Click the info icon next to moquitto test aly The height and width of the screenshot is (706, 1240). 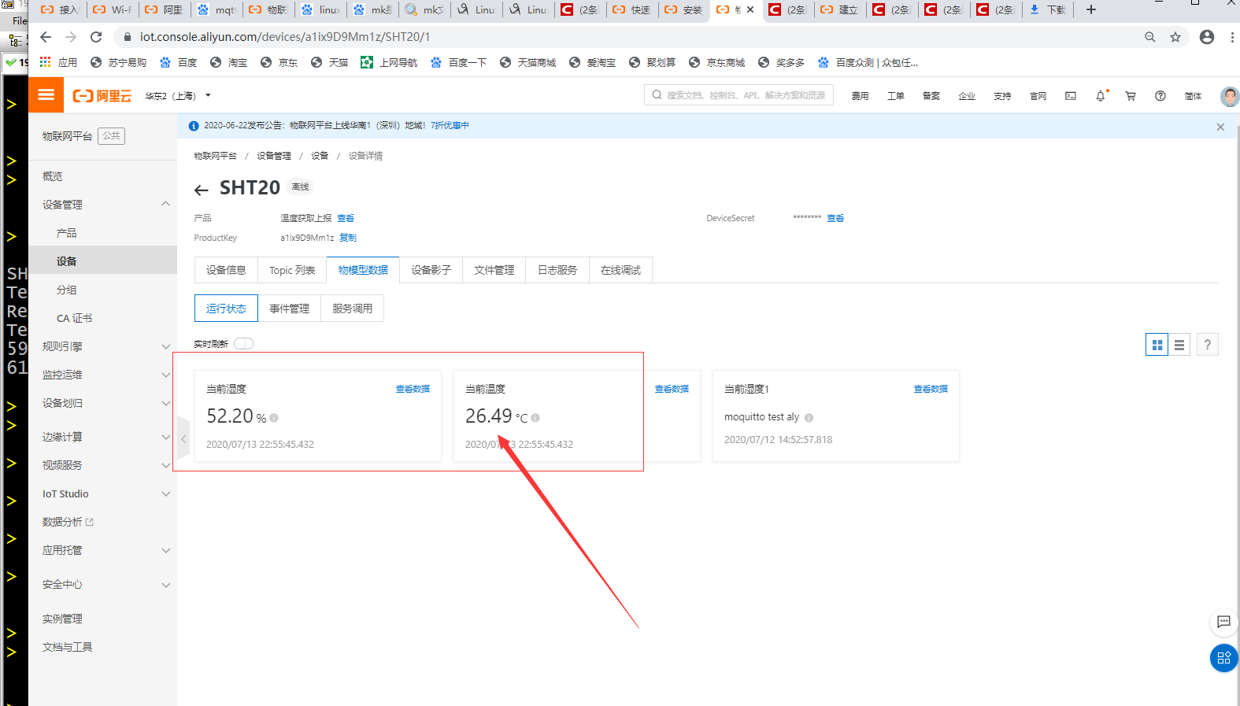pyautogui.click(x=809, y=418)
